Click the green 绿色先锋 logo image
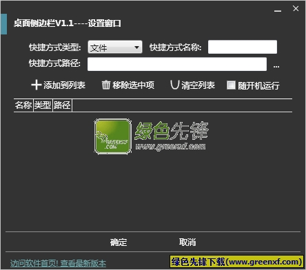This screenshot has height=270, width=306. tap(113, 136)
